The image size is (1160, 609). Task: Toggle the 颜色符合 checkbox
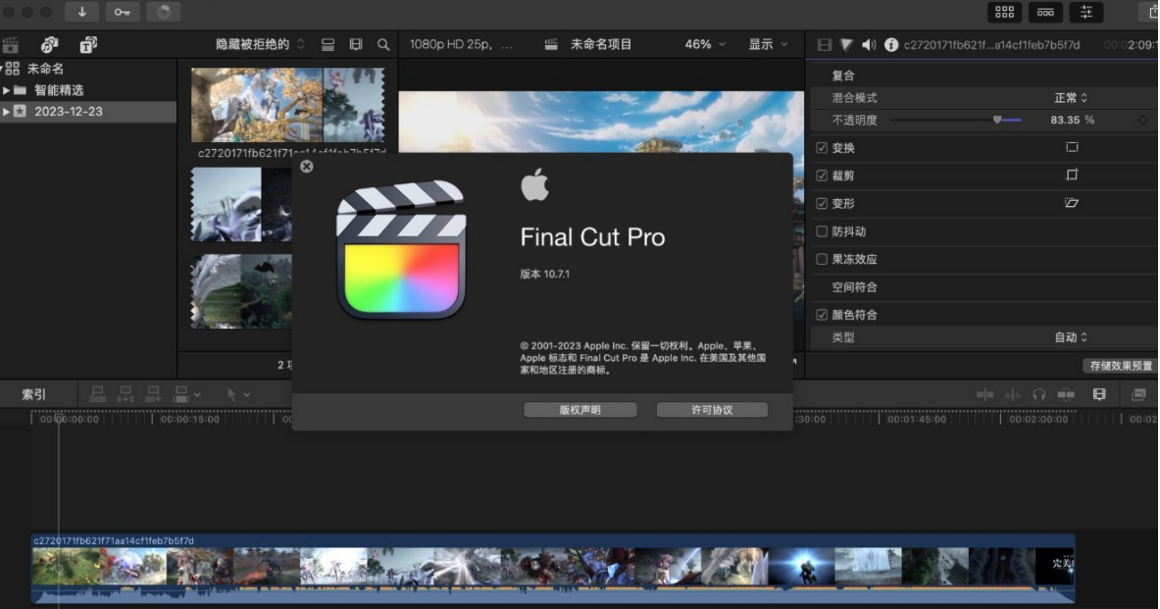point(821,315)
